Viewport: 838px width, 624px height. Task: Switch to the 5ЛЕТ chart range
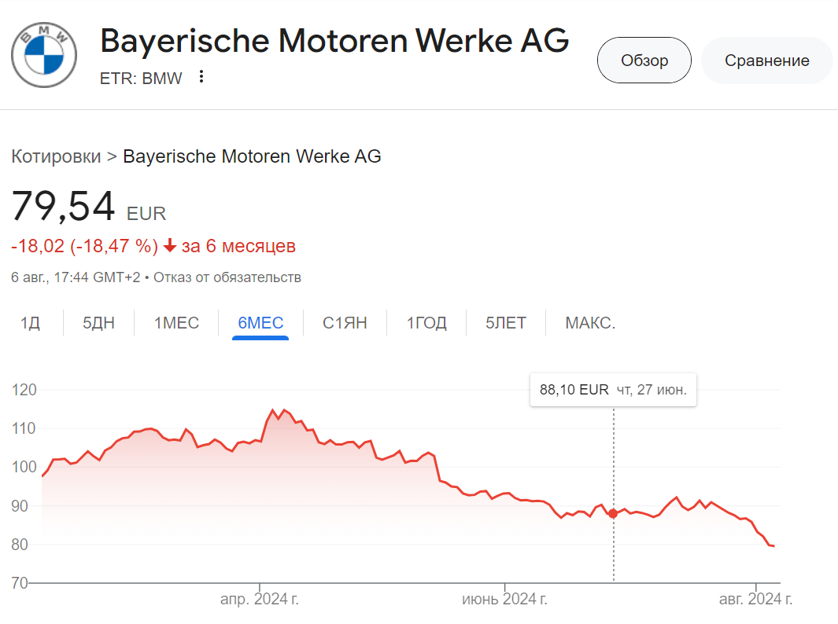(x=506, y=323)
